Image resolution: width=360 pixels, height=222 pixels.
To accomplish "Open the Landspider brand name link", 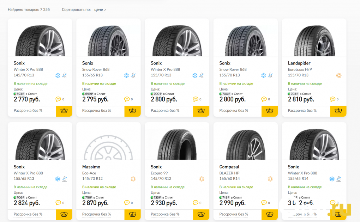I will (299, 63).
